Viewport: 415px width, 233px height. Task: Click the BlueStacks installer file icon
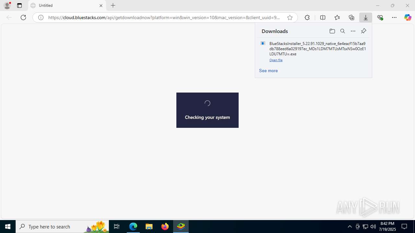tap(263, 43)
